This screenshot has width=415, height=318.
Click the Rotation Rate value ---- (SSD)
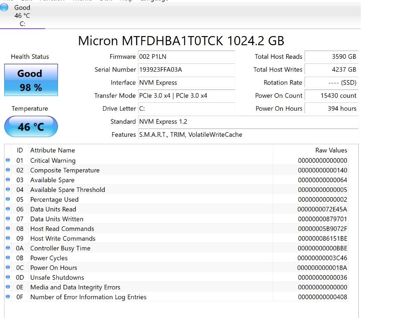point(331,83)
